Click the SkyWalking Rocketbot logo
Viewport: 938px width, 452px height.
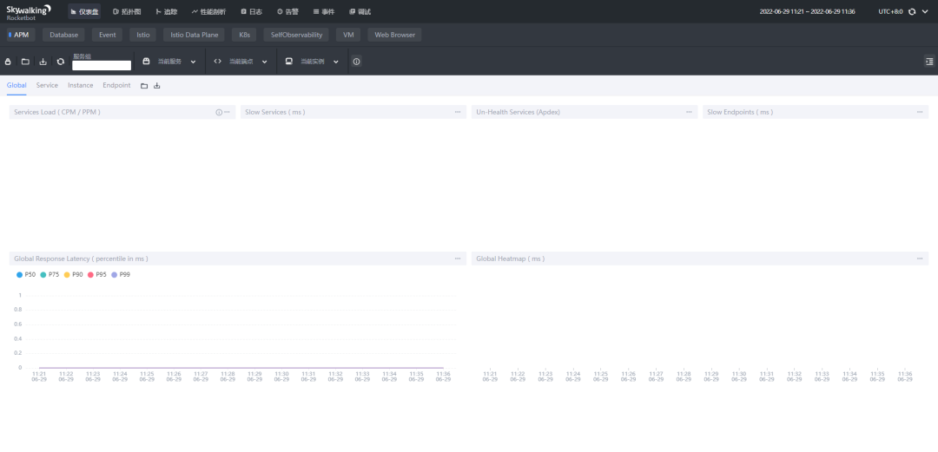pos(29,12)
